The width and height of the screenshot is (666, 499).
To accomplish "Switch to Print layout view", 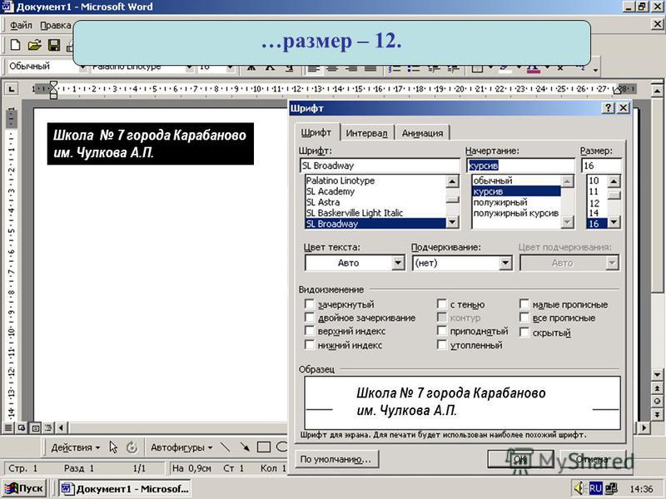I will (35, 427).
